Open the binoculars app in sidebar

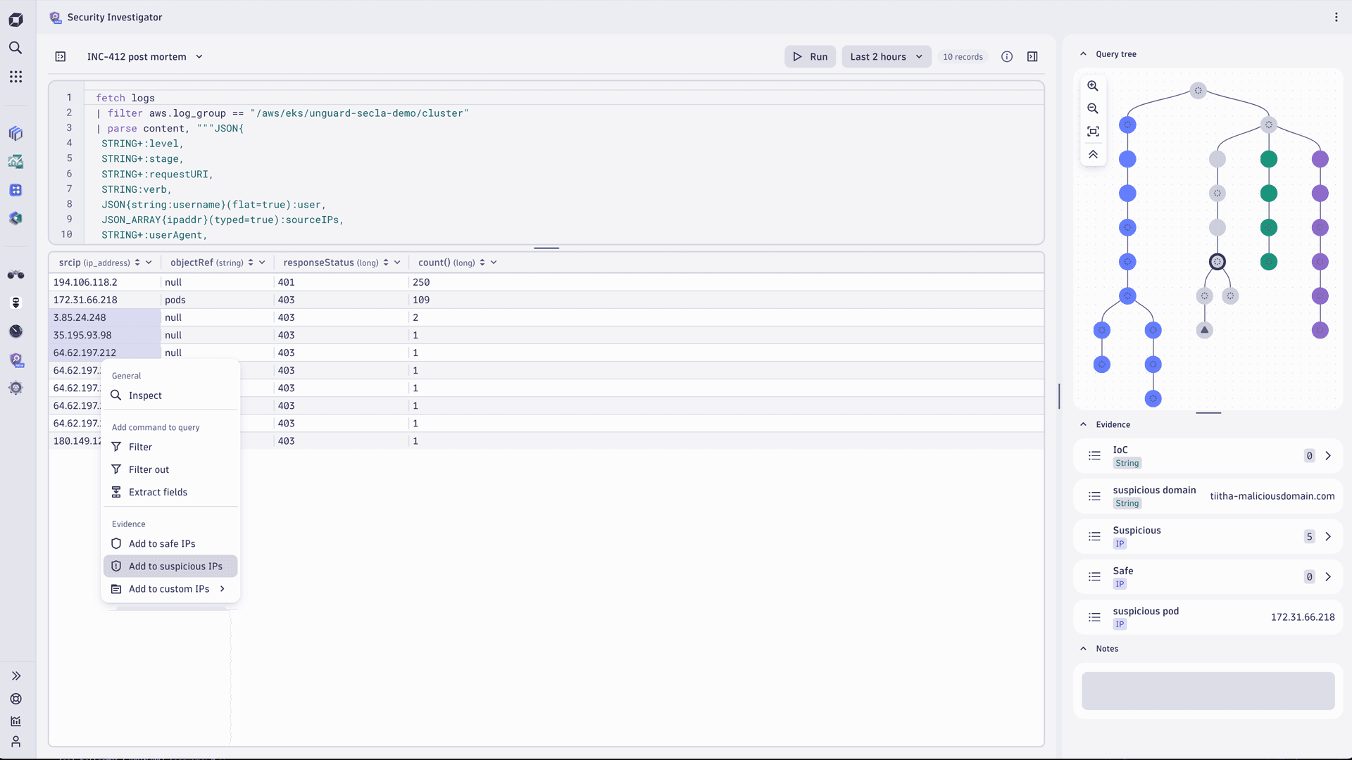click(x=15, y=275)
